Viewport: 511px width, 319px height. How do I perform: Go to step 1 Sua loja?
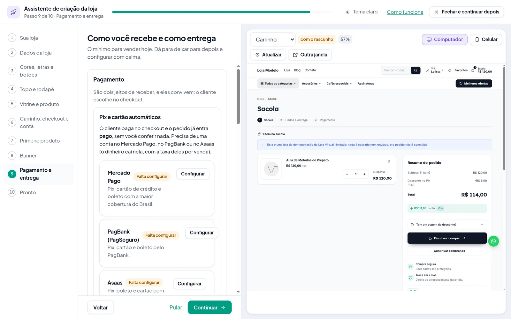pyautogui.click(x=39, y=38)
